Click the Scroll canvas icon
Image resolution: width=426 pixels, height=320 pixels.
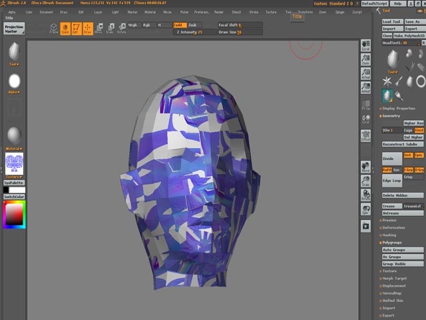[365, 45]
